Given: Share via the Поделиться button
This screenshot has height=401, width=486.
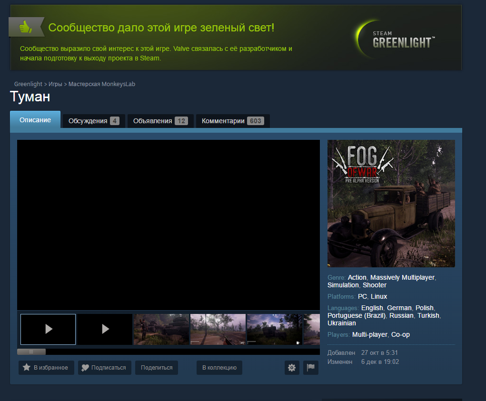Looking at the screenshot, I should pos(157,368).
